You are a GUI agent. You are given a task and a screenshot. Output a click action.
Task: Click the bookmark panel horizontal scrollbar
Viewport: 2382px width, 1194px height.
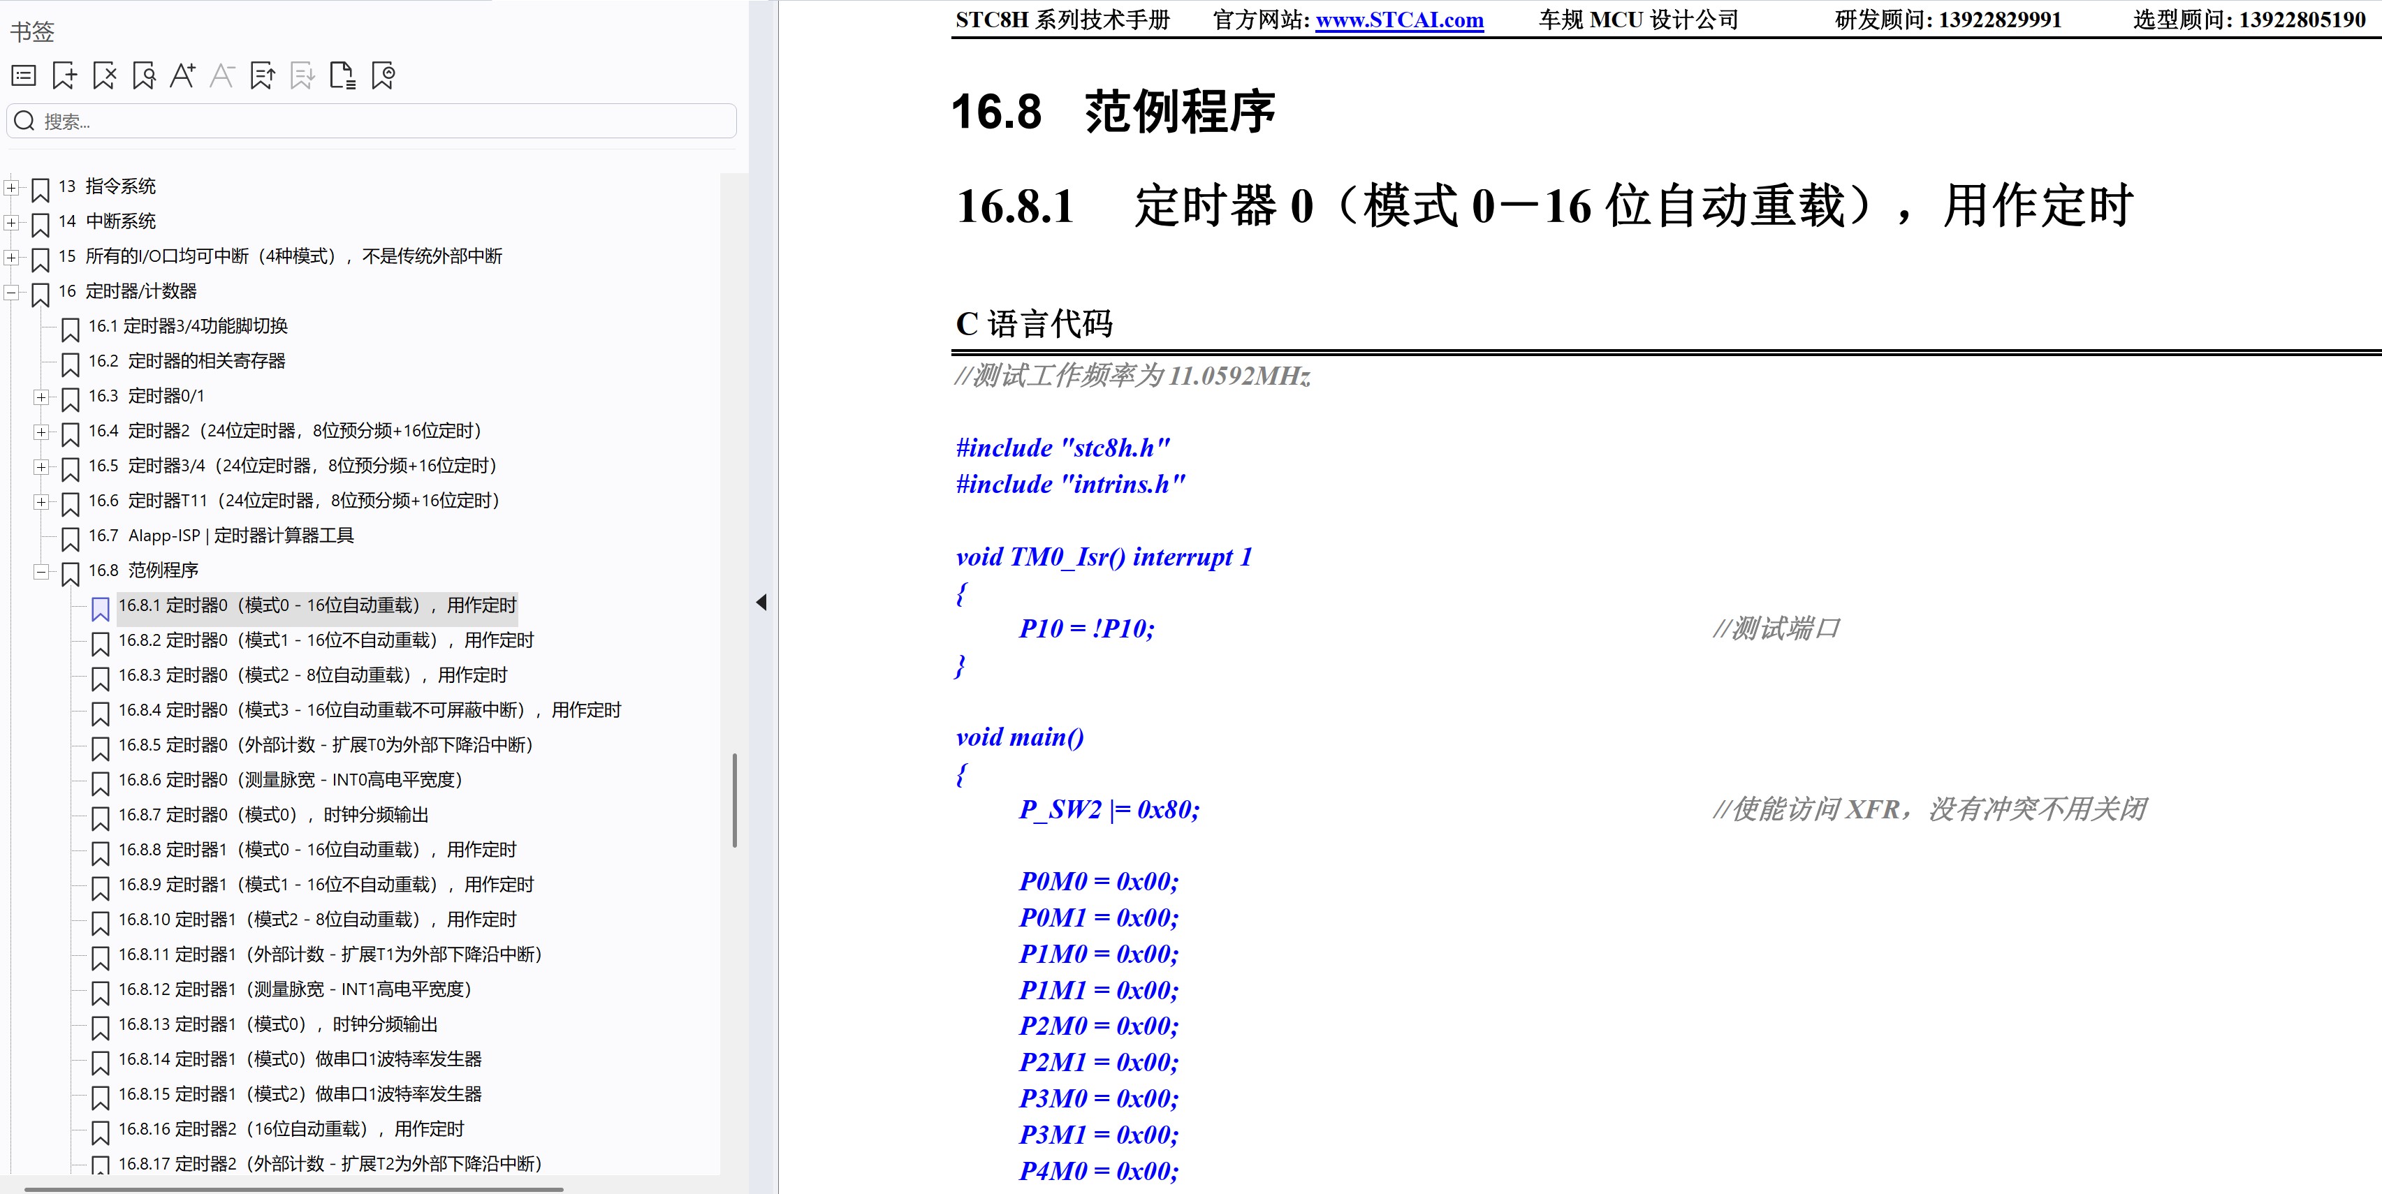tap(294, 1188)
